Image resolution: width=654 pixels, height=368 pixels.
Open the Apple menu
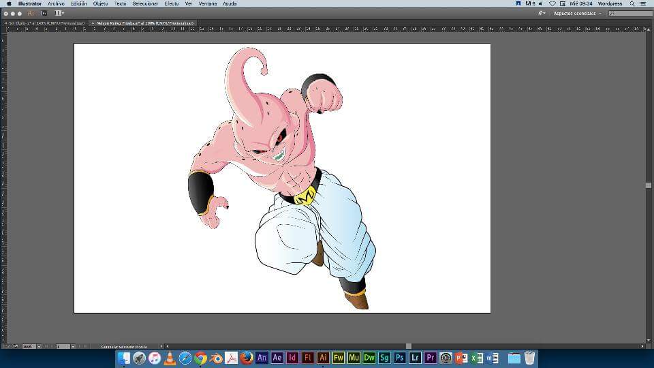coord(9,3)
